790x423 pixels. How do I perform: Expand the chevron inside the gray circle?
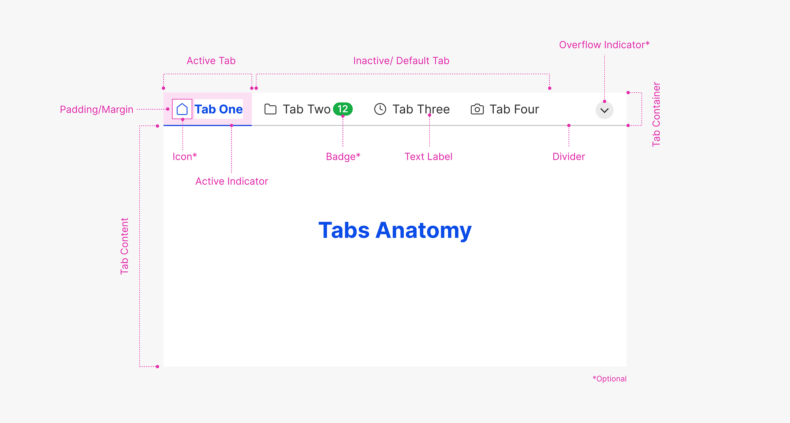click(604, 110)
